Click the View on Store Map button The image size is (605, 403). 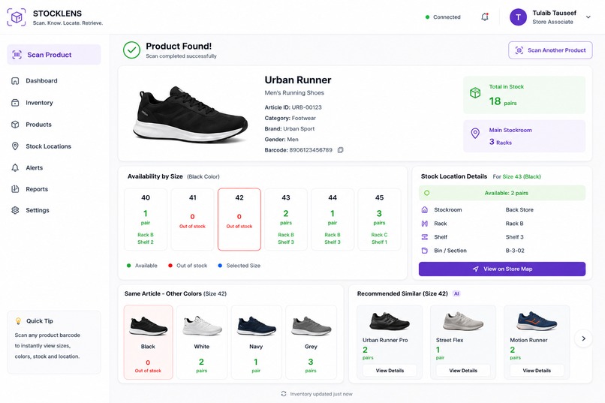(502, 269)
